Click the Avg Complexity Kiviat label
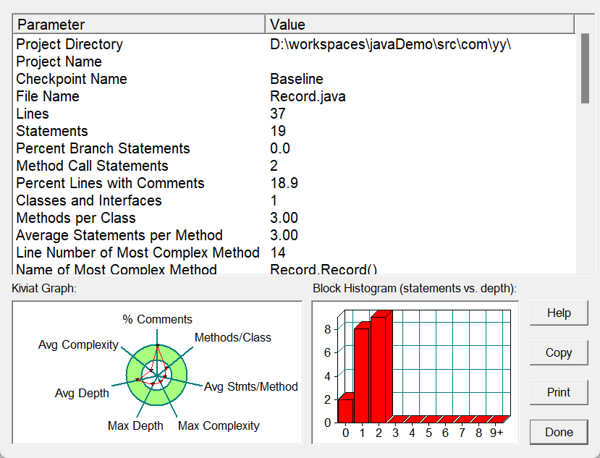600x458 pixels. [78, 344]
